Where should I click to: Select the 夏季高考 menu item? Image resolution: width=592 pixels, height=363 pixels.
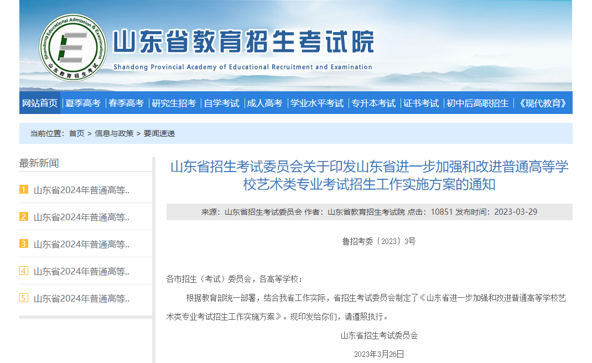[x=84, y=103]
